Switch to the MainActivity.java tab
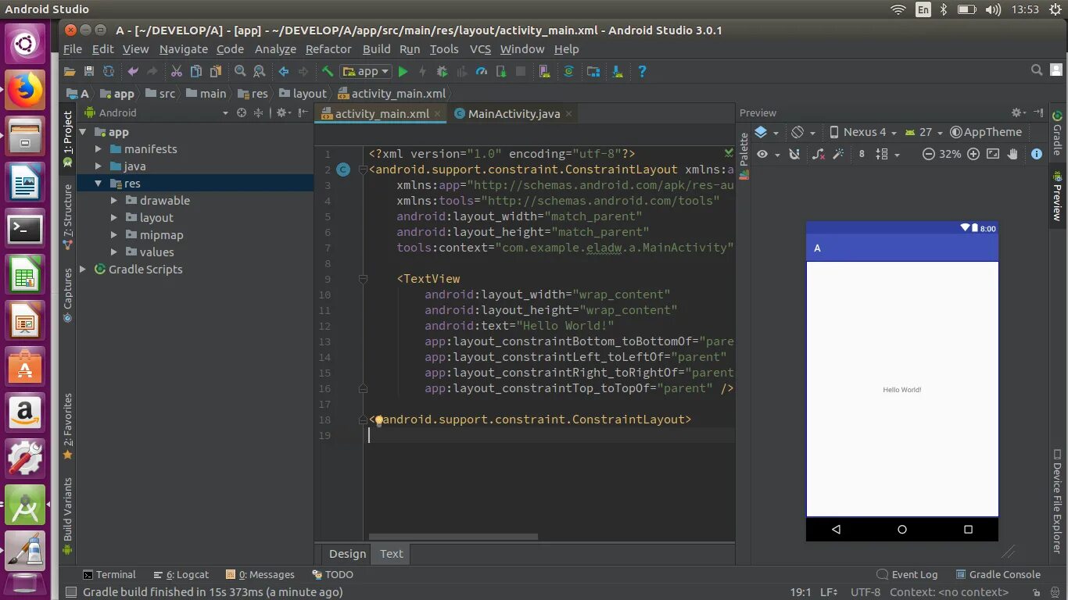 coord(514,113)
